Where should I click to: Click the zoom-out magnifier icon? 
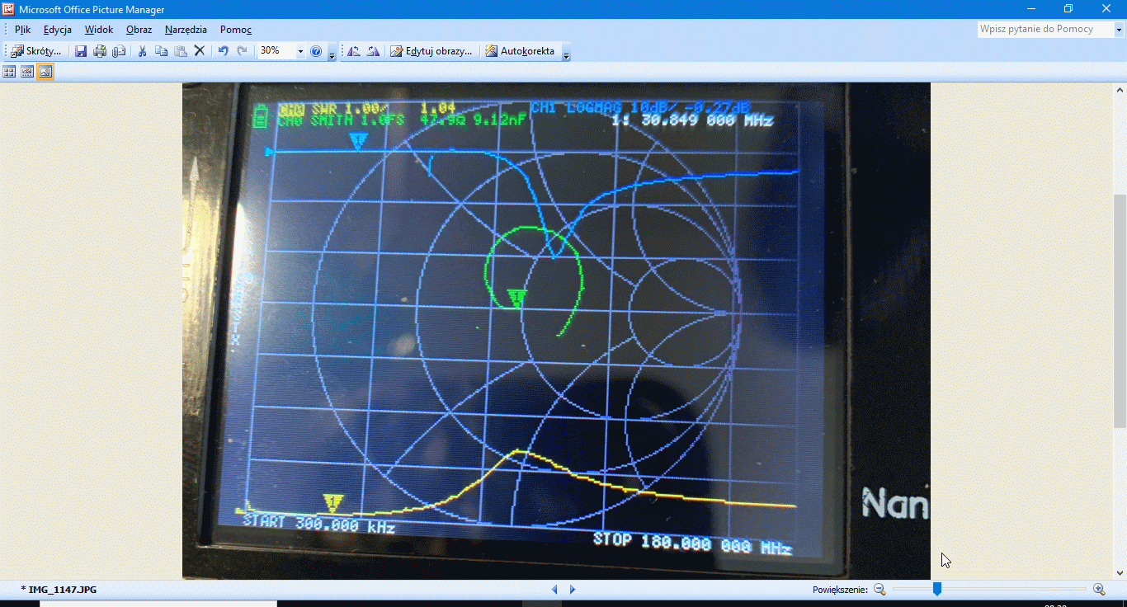pyautogui.click(x=879, y=589)
